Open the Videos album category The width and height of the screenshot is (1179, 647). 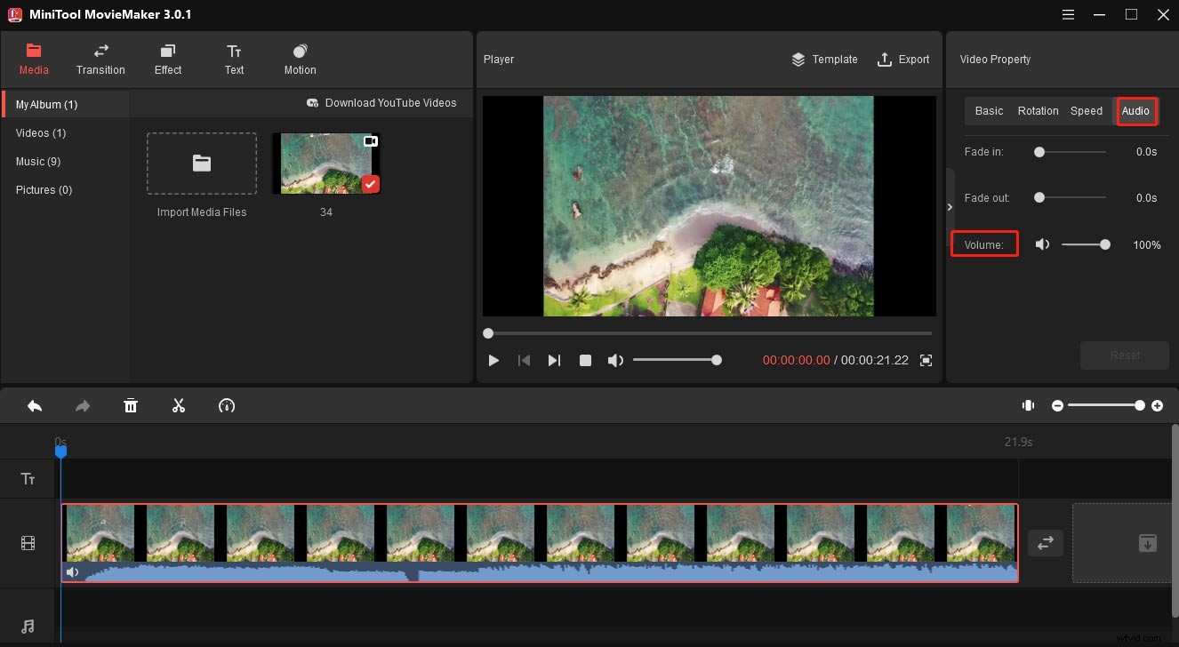[40, 132]
